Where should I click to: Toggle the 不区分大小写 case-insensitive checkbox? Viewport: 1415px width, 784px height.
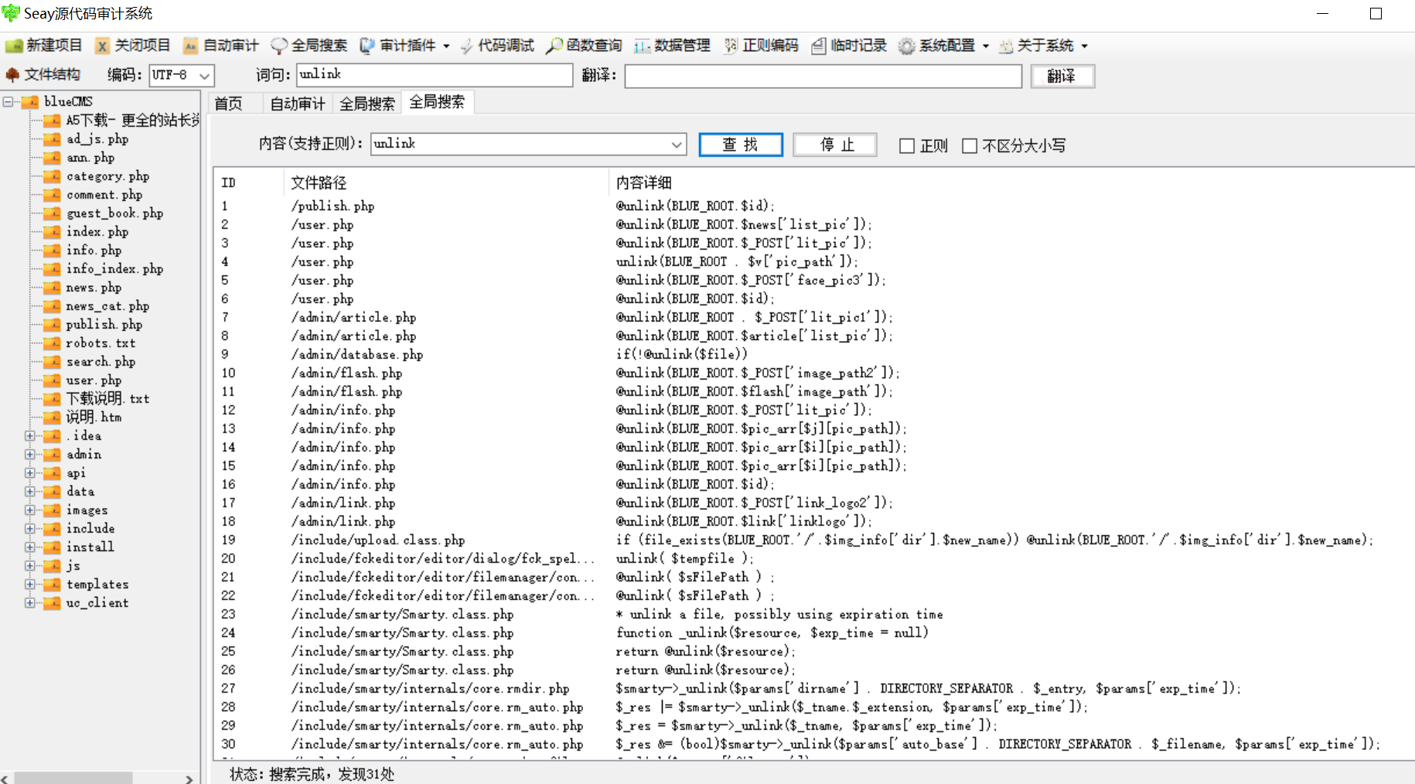coord(970,146)
